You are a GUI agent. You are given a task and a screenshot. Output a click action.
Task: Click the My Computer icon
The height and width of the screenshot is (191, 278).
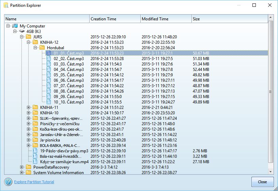(x=15, y=26)
